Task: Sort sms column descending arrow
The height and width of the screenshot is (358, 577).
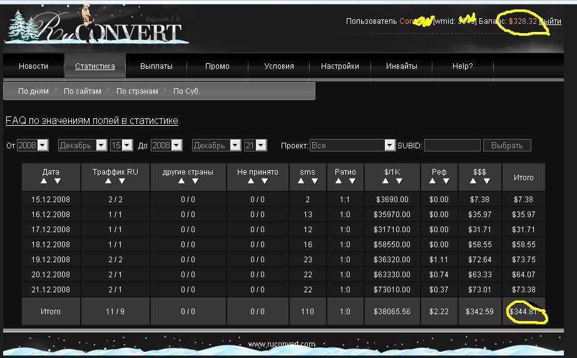Action: point(314,181)
